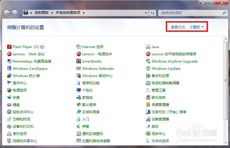Open the 备份和还原 icon
Screen dimensions: 230x148
[148, 76]
